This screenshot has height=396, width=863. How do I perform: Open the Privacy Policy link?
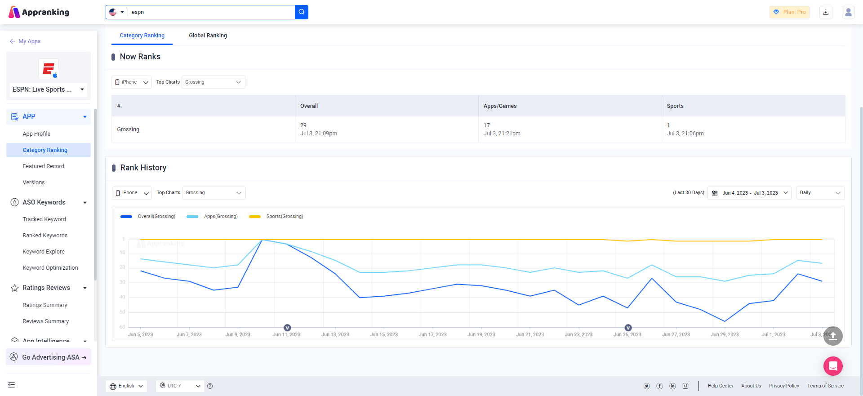click(x=784, y=386)
